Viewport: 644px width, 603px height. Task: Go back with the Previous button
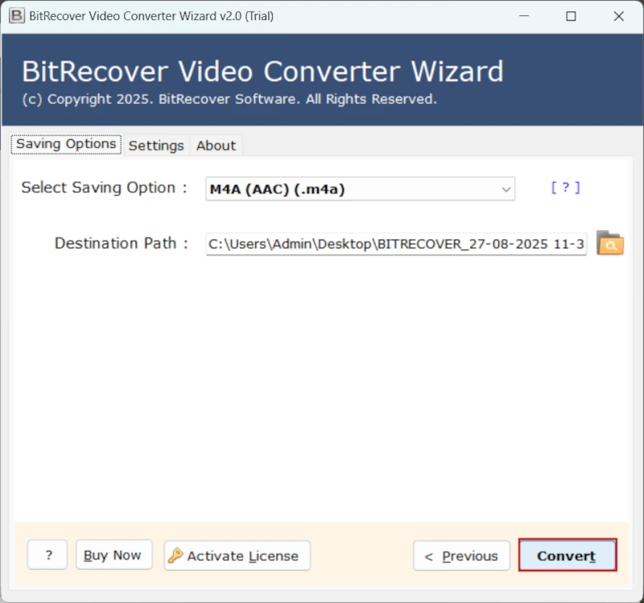[x=461, y=556]
